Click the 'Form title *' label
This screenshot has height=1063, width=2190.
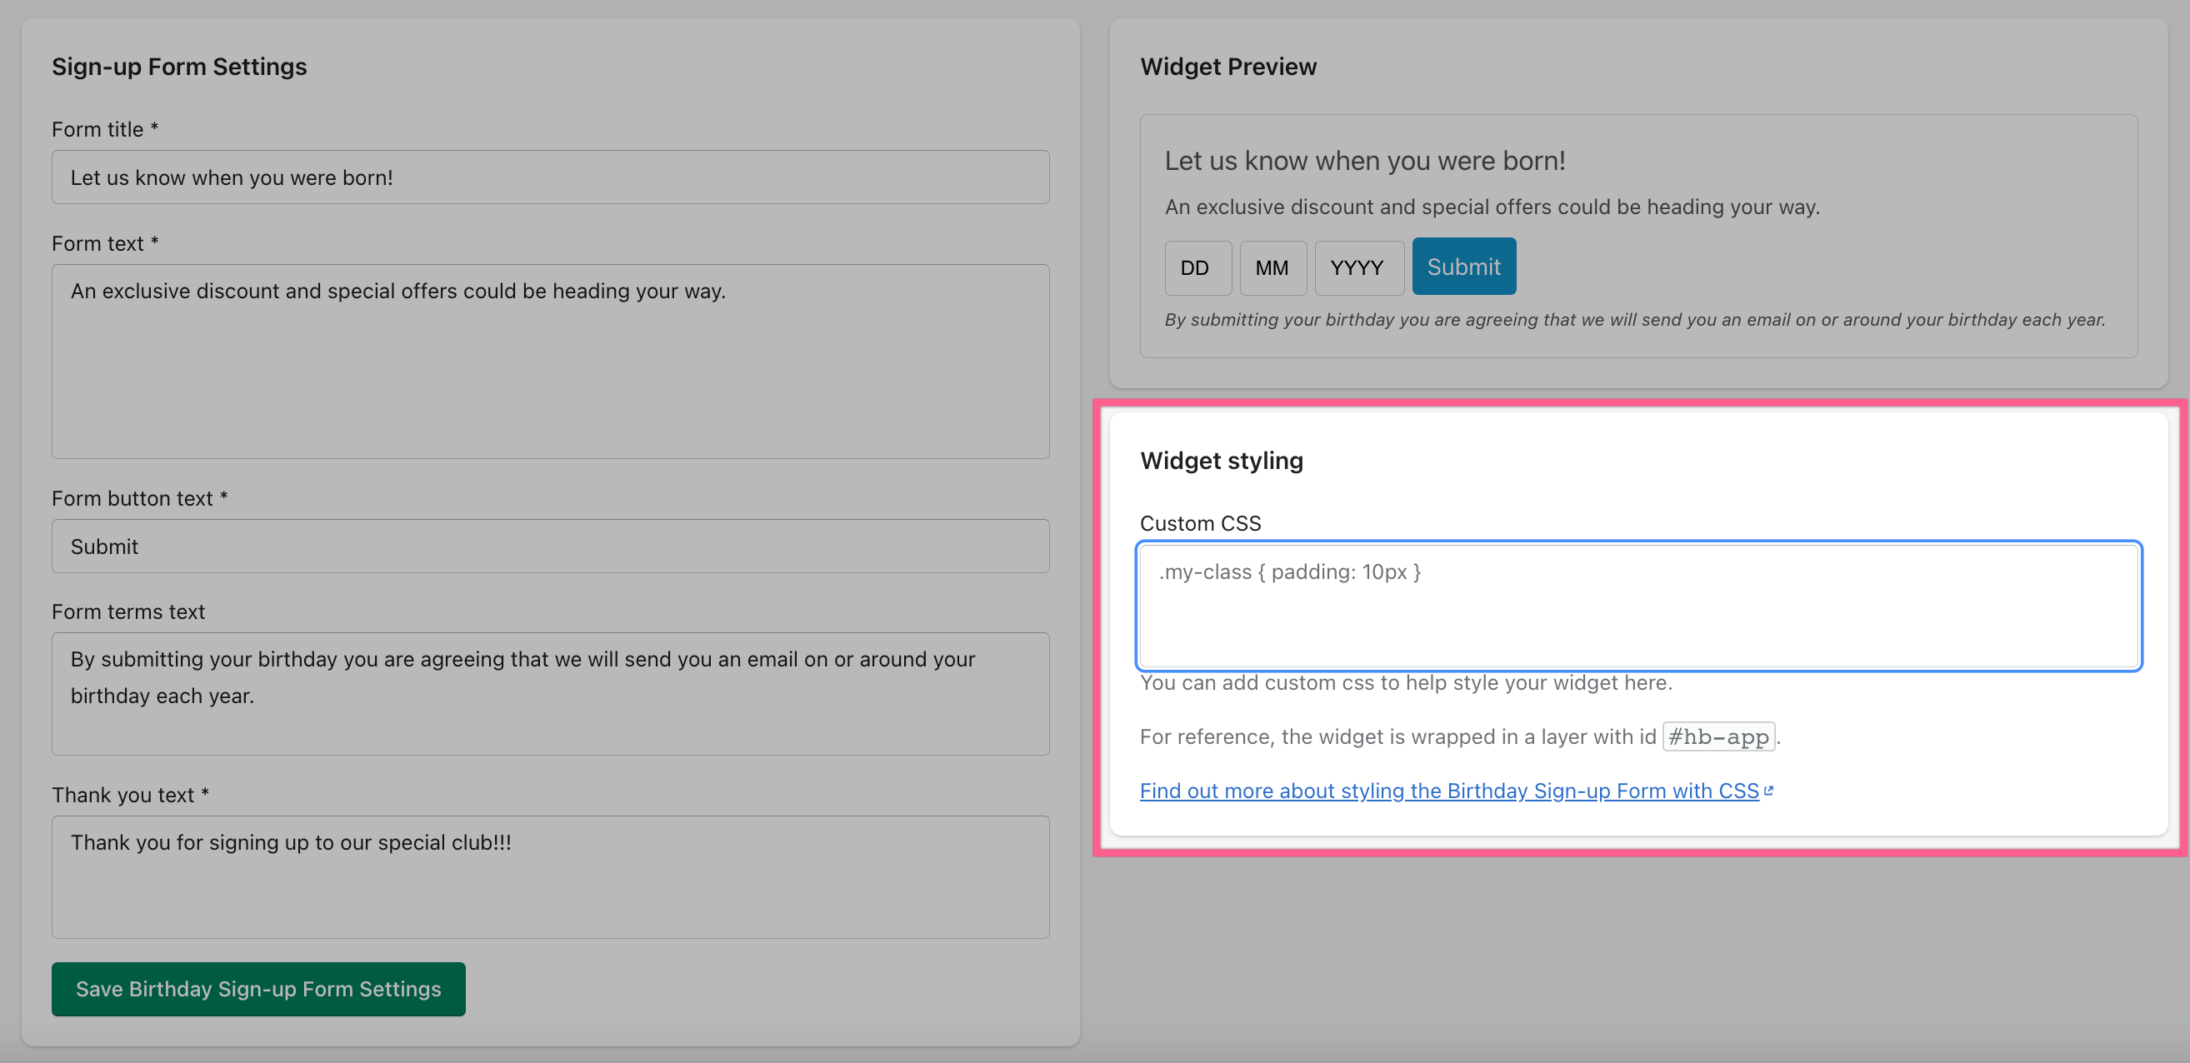106,129
